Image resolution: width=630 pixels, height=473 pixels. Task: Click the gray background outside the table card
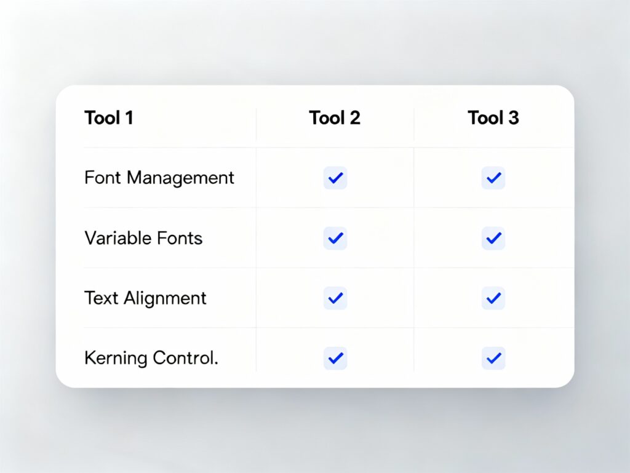315,43
